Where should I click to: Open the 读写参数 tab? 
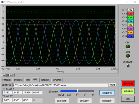click(57, 80)
